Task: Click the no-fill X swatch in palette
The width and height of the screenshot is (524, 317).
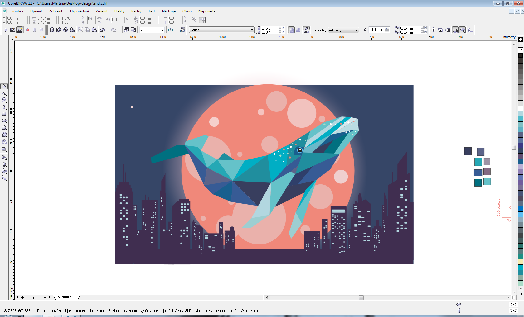Action: click(521, 50)
